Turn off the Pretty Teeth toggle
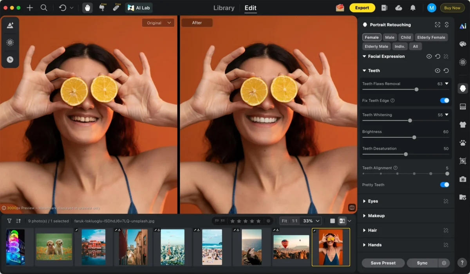 coord(444,185)
